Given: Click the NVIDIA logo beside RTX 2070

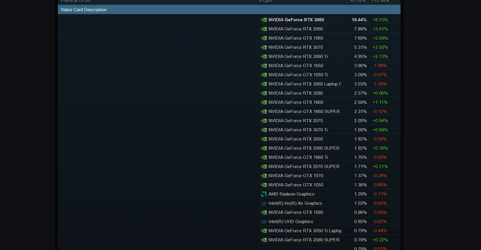Looking at the screenshot, I should [x=264, y=120].
